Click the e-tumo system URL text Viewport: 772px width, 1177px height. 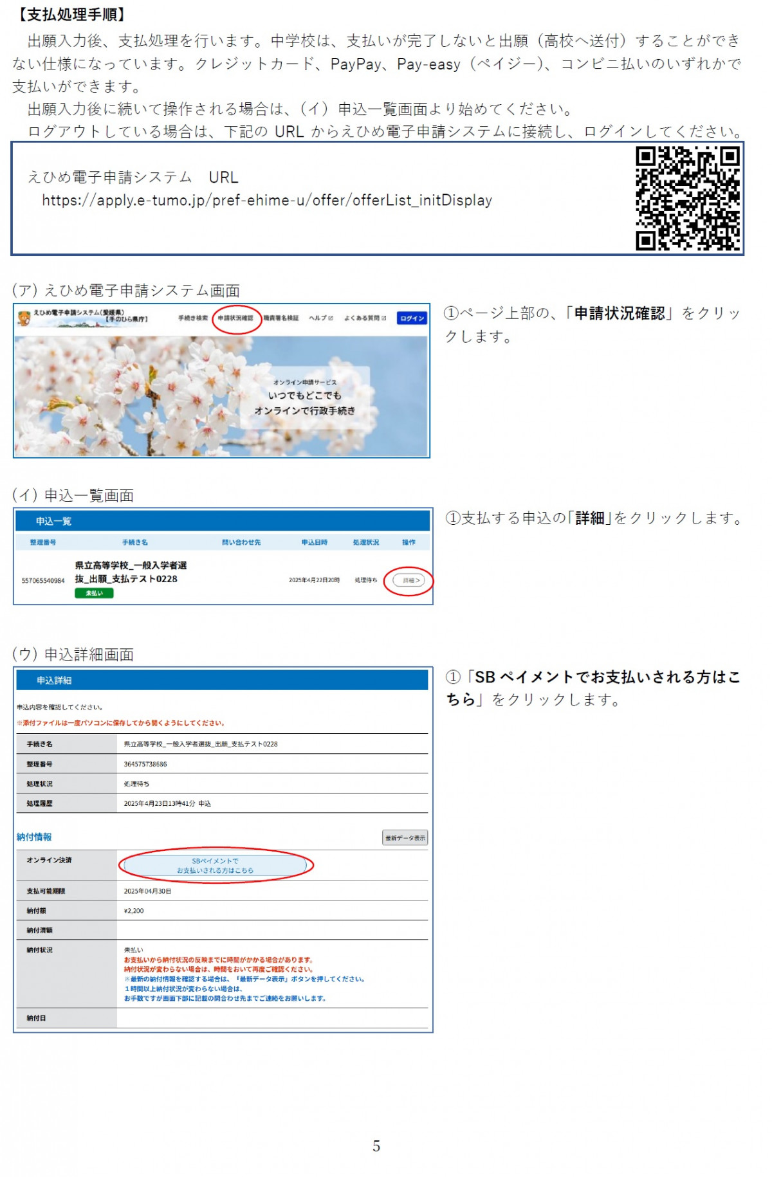pos(267,201)
